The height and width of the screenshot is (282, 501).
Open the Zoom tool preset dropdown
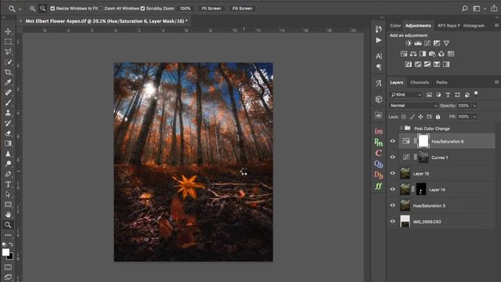[x=20, y=9]
